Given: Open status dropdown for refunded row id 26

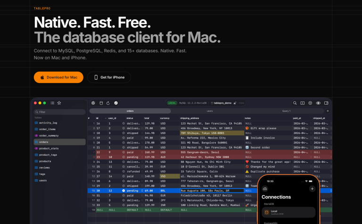Looking at the screenshot, I should click(x=142, y=172).
